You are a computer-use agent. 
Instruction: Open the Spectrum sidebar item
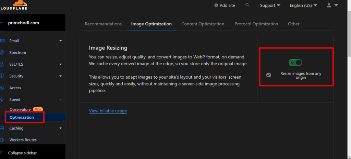tap(18, 52)
